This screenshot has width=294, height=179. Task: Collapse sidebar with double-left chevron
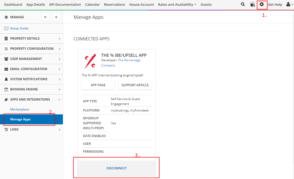click(x=56, y=17)
